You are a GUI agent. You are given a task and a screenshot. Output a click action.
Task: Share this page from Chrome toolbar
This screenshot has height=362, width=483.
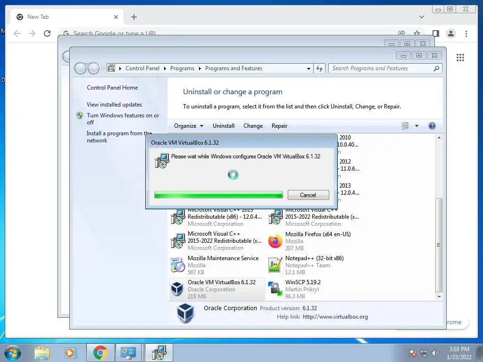point(402,33)
